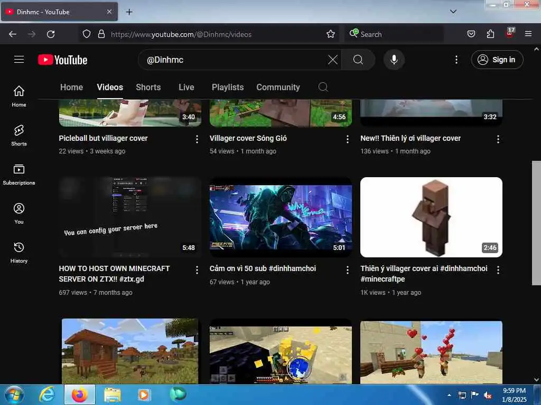
Task: Launch Internet Explorer from taskbar
Action: pyautogui.click(x=47, y=394)
